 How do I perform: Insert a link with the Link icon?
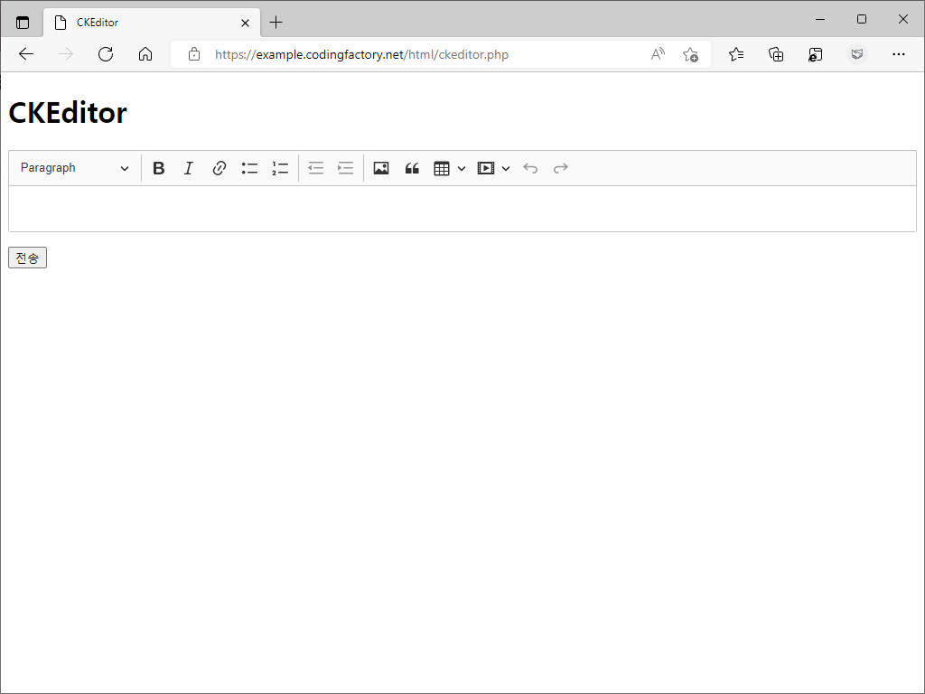[x=219, y=168]
